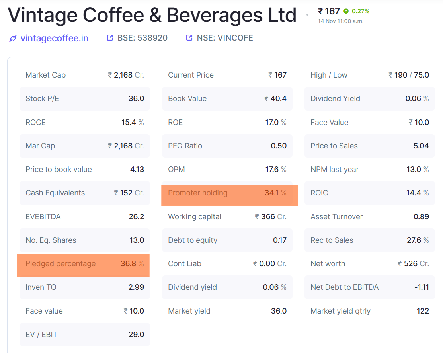This screenshot has height=353, width=443.
Task: Select the lowercase Face value row
Action: 85,311
